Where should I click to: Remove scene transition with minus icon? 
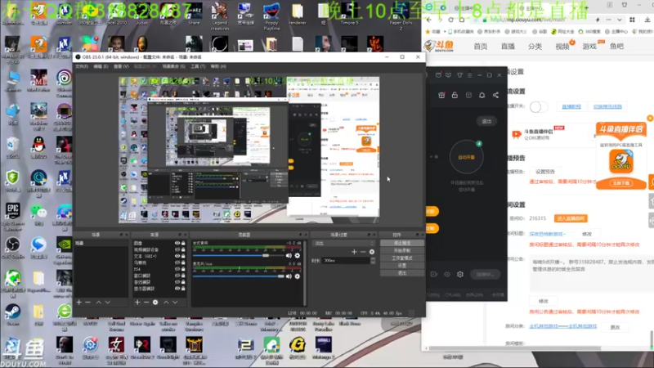[x=363, y=252]
